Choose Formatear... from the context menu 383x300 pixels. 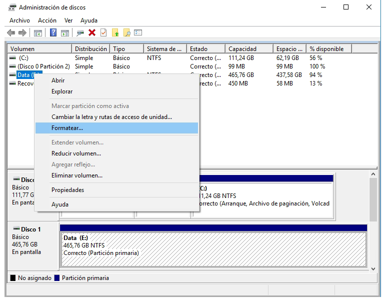[67, 128]
